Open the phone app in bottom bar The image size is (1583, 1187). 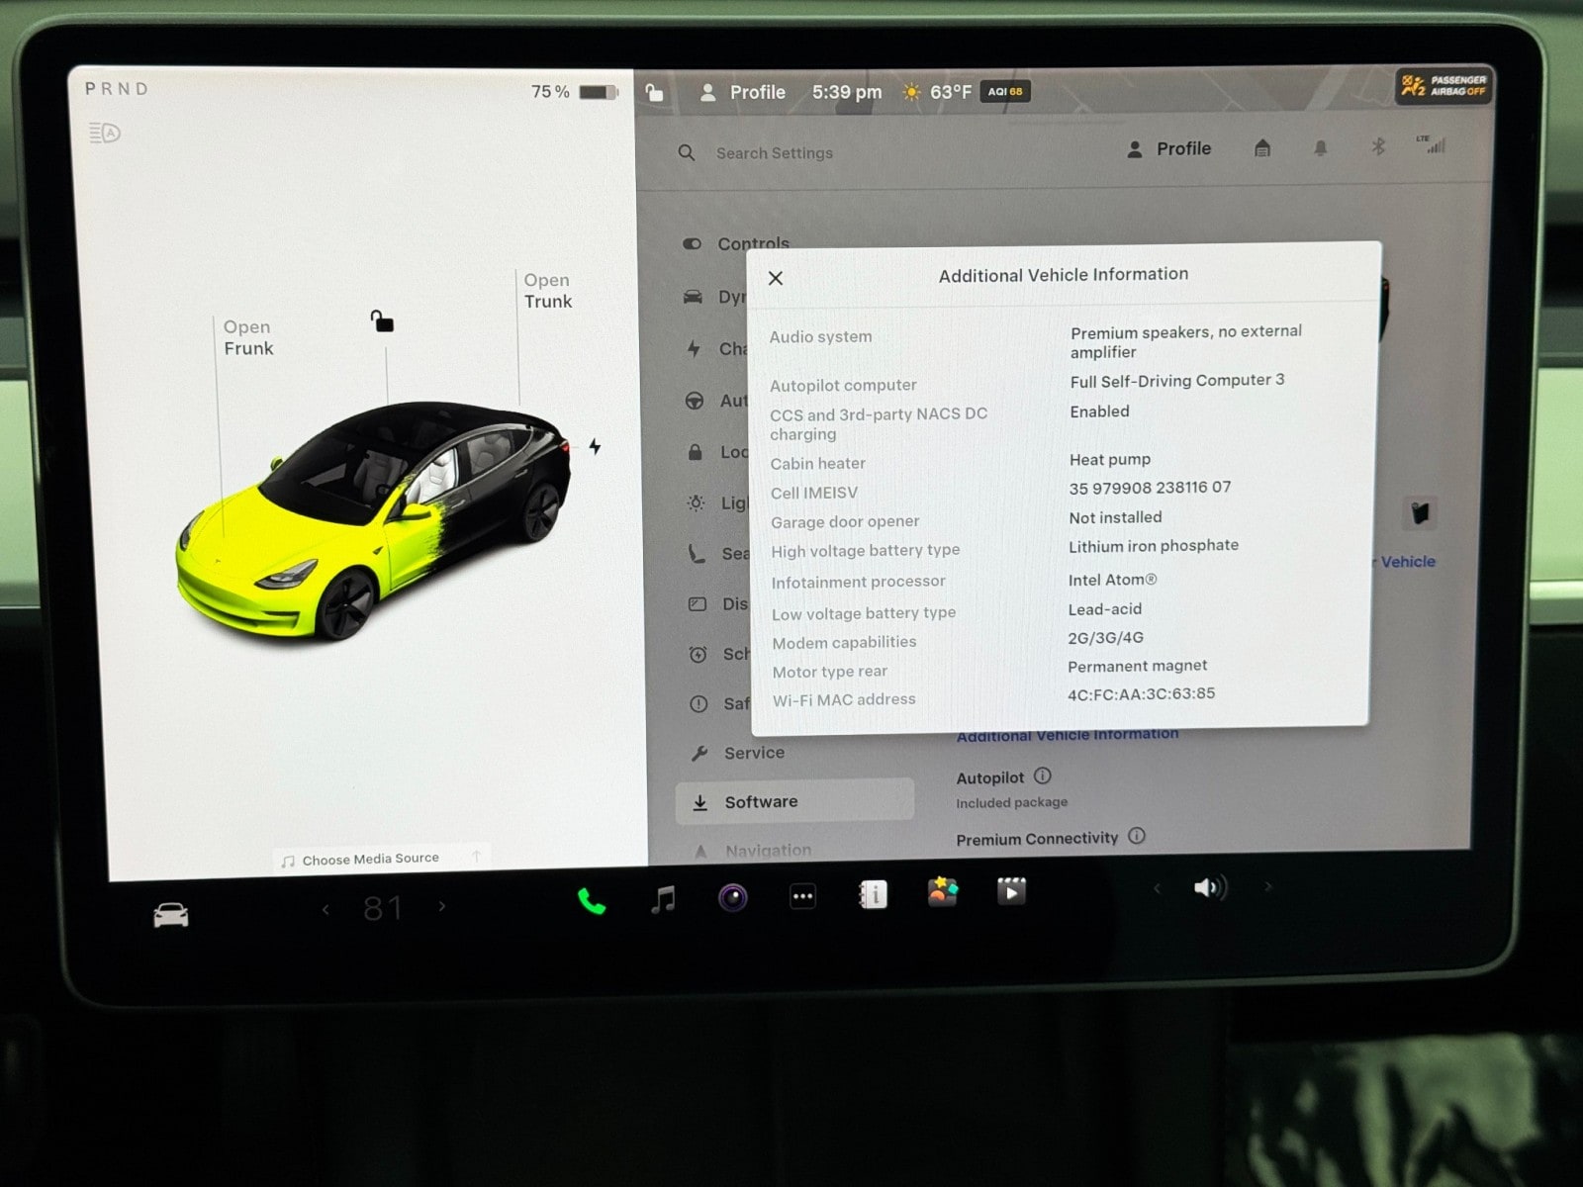point(592,901)
